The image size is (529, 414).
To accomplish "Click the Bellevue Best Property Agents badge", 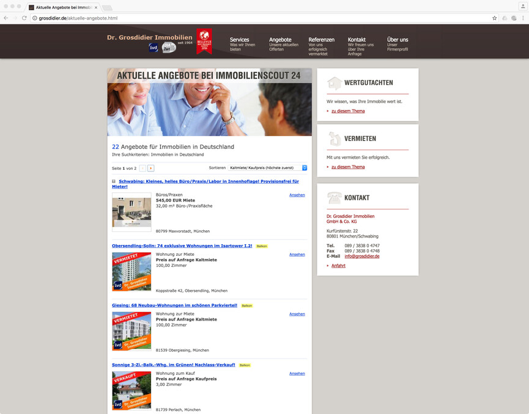I will click(204, 42).
